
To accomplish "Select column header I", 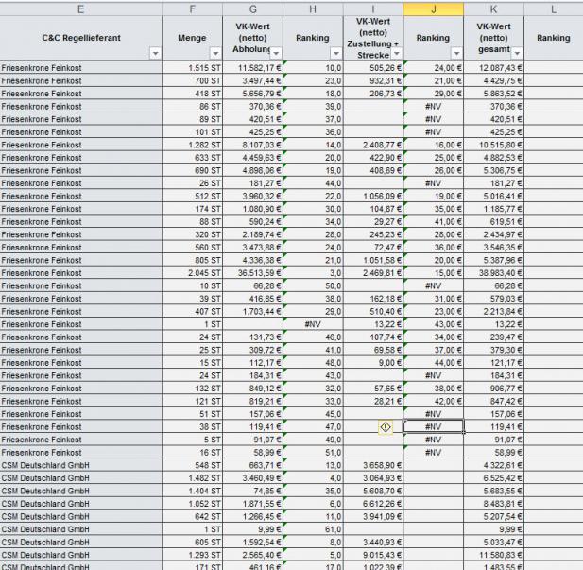I will tap(373, 9).
